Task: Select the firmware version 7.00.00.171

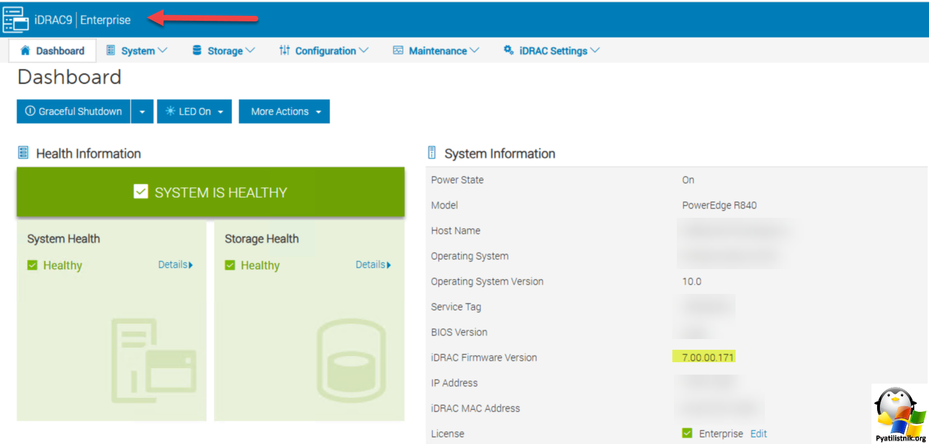Action: click(707, 357)
